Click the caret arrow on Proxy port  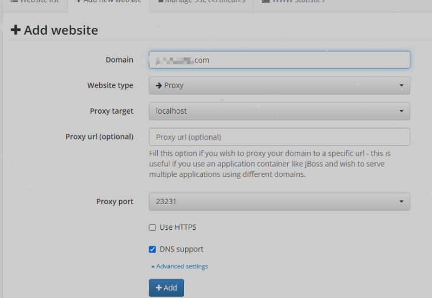click(x=401, y=201)
